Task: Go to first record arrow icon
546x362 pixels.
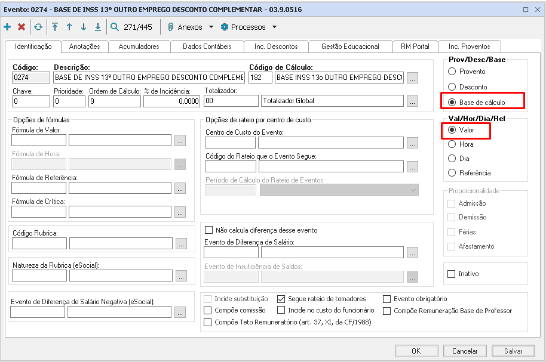Action: tap(55, 27)
